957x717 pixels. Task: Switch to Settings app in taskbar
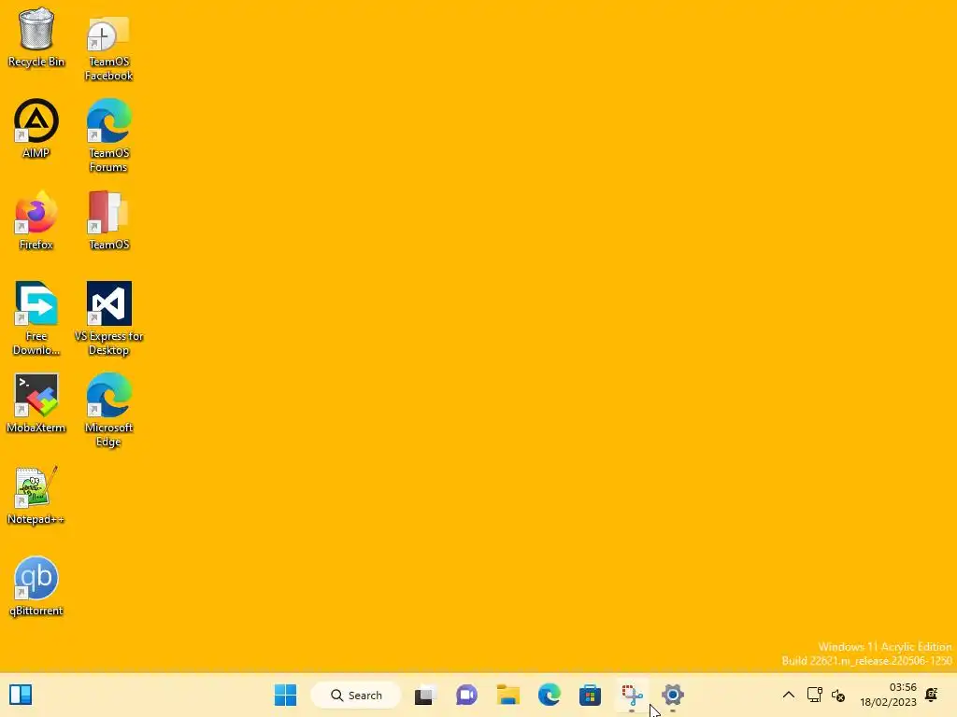pos(673,695)
